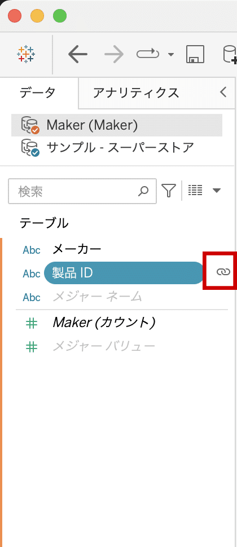
Task: Select the 製品 ID field pill
Action: click(x=124, y=273)
